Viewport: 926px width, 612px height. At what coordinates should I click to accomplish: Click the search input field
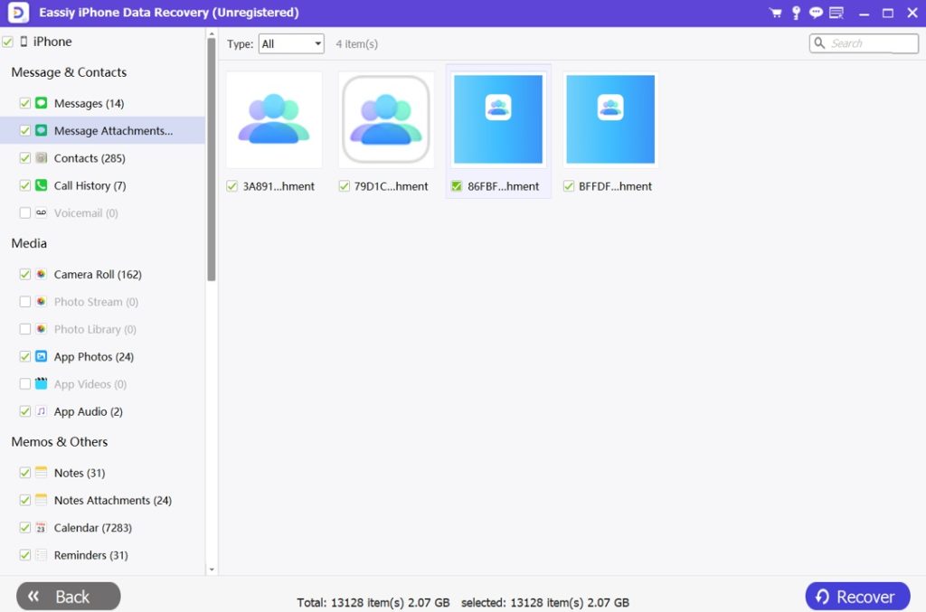[864, 42]
